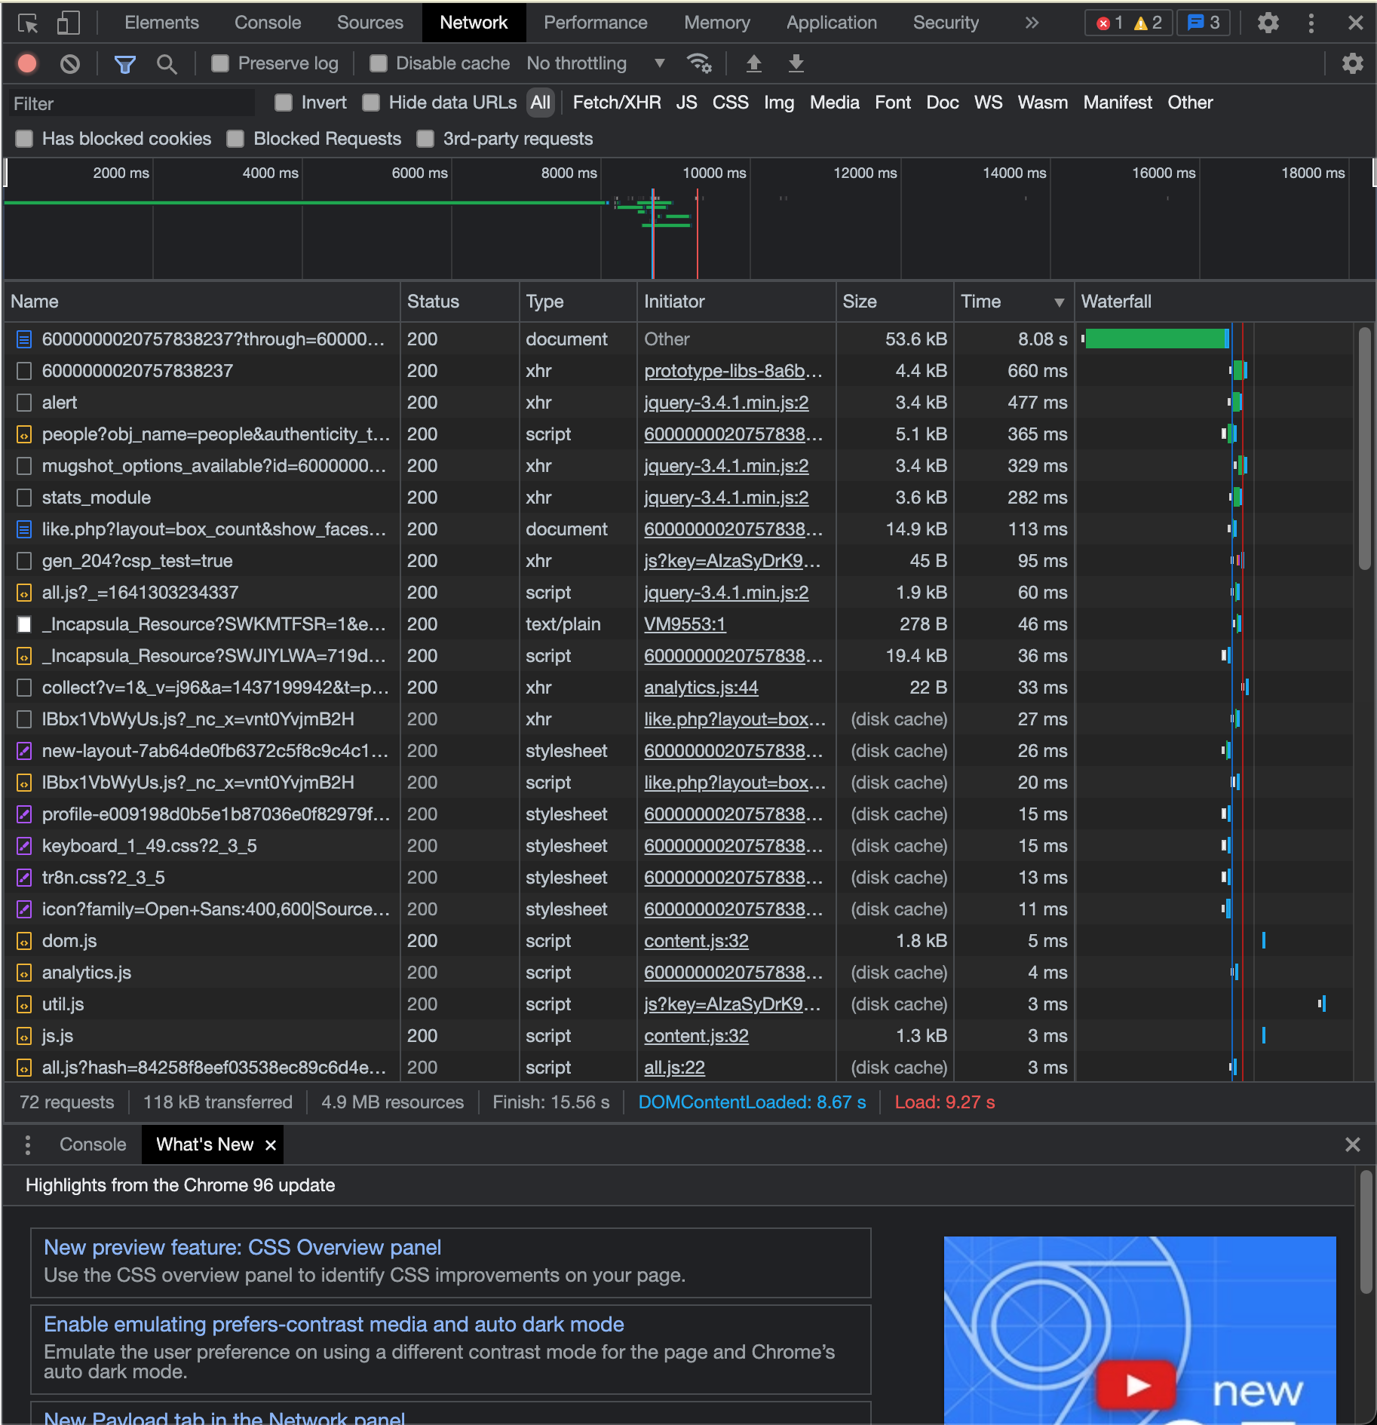Toggle the filter funnel icon
Image resolution: width=1377 pixels, height=1425 pixels.
click(124, 64)
